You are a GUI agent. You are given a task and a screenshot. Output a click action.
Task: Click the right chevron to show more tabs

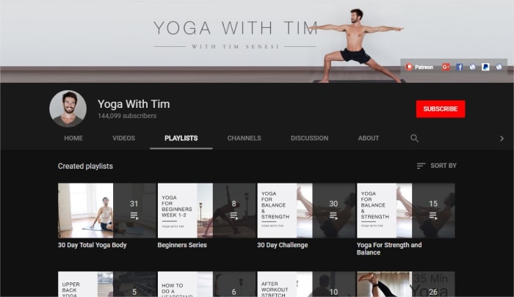coord(502,139)
